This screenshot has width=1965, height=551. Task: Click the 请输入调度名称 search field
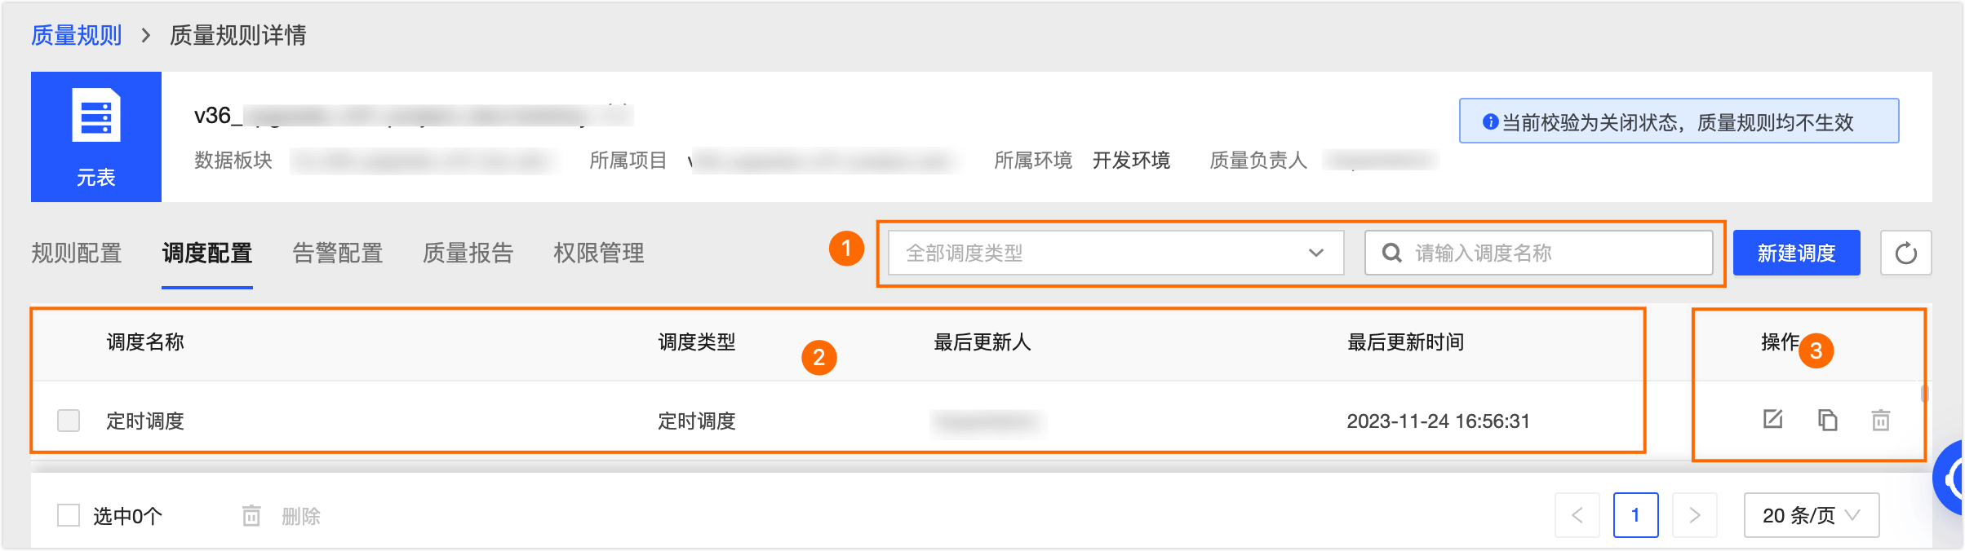tap(1550, 253)
